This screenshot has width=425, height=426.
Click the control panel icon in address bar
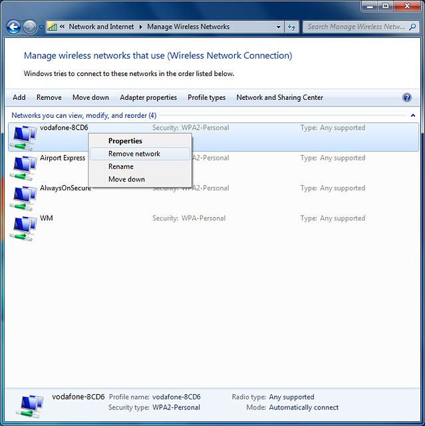click(52, 27)
